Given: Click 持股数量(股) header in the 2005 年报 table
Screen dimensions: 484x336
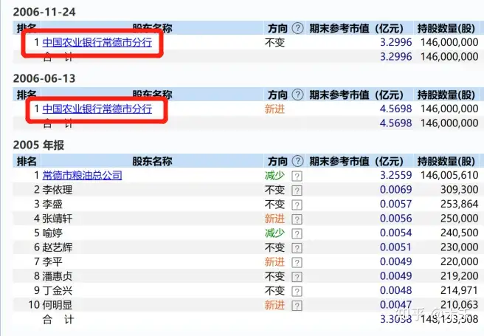Looking at the screenshot, I should pos(446,161).
